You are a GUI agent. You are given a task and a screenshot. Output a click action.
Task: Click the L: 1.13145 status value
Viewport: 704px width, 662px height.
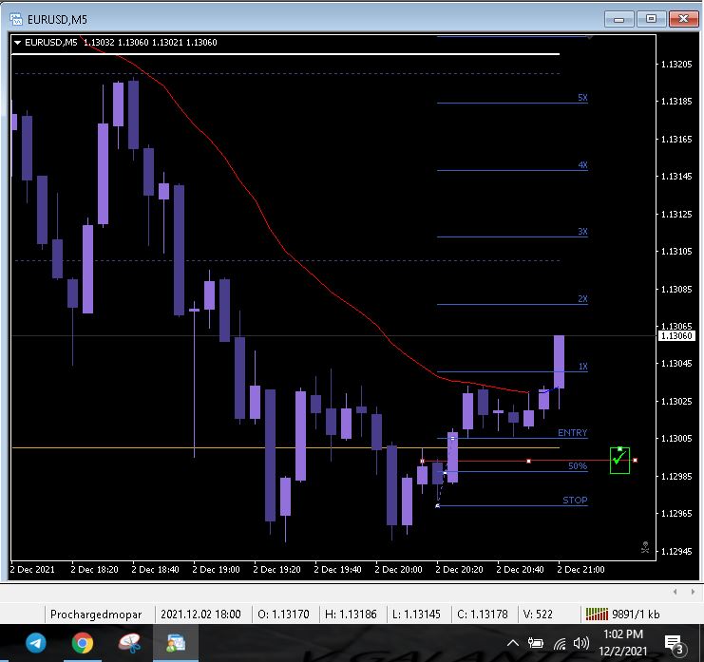point(416,614)
